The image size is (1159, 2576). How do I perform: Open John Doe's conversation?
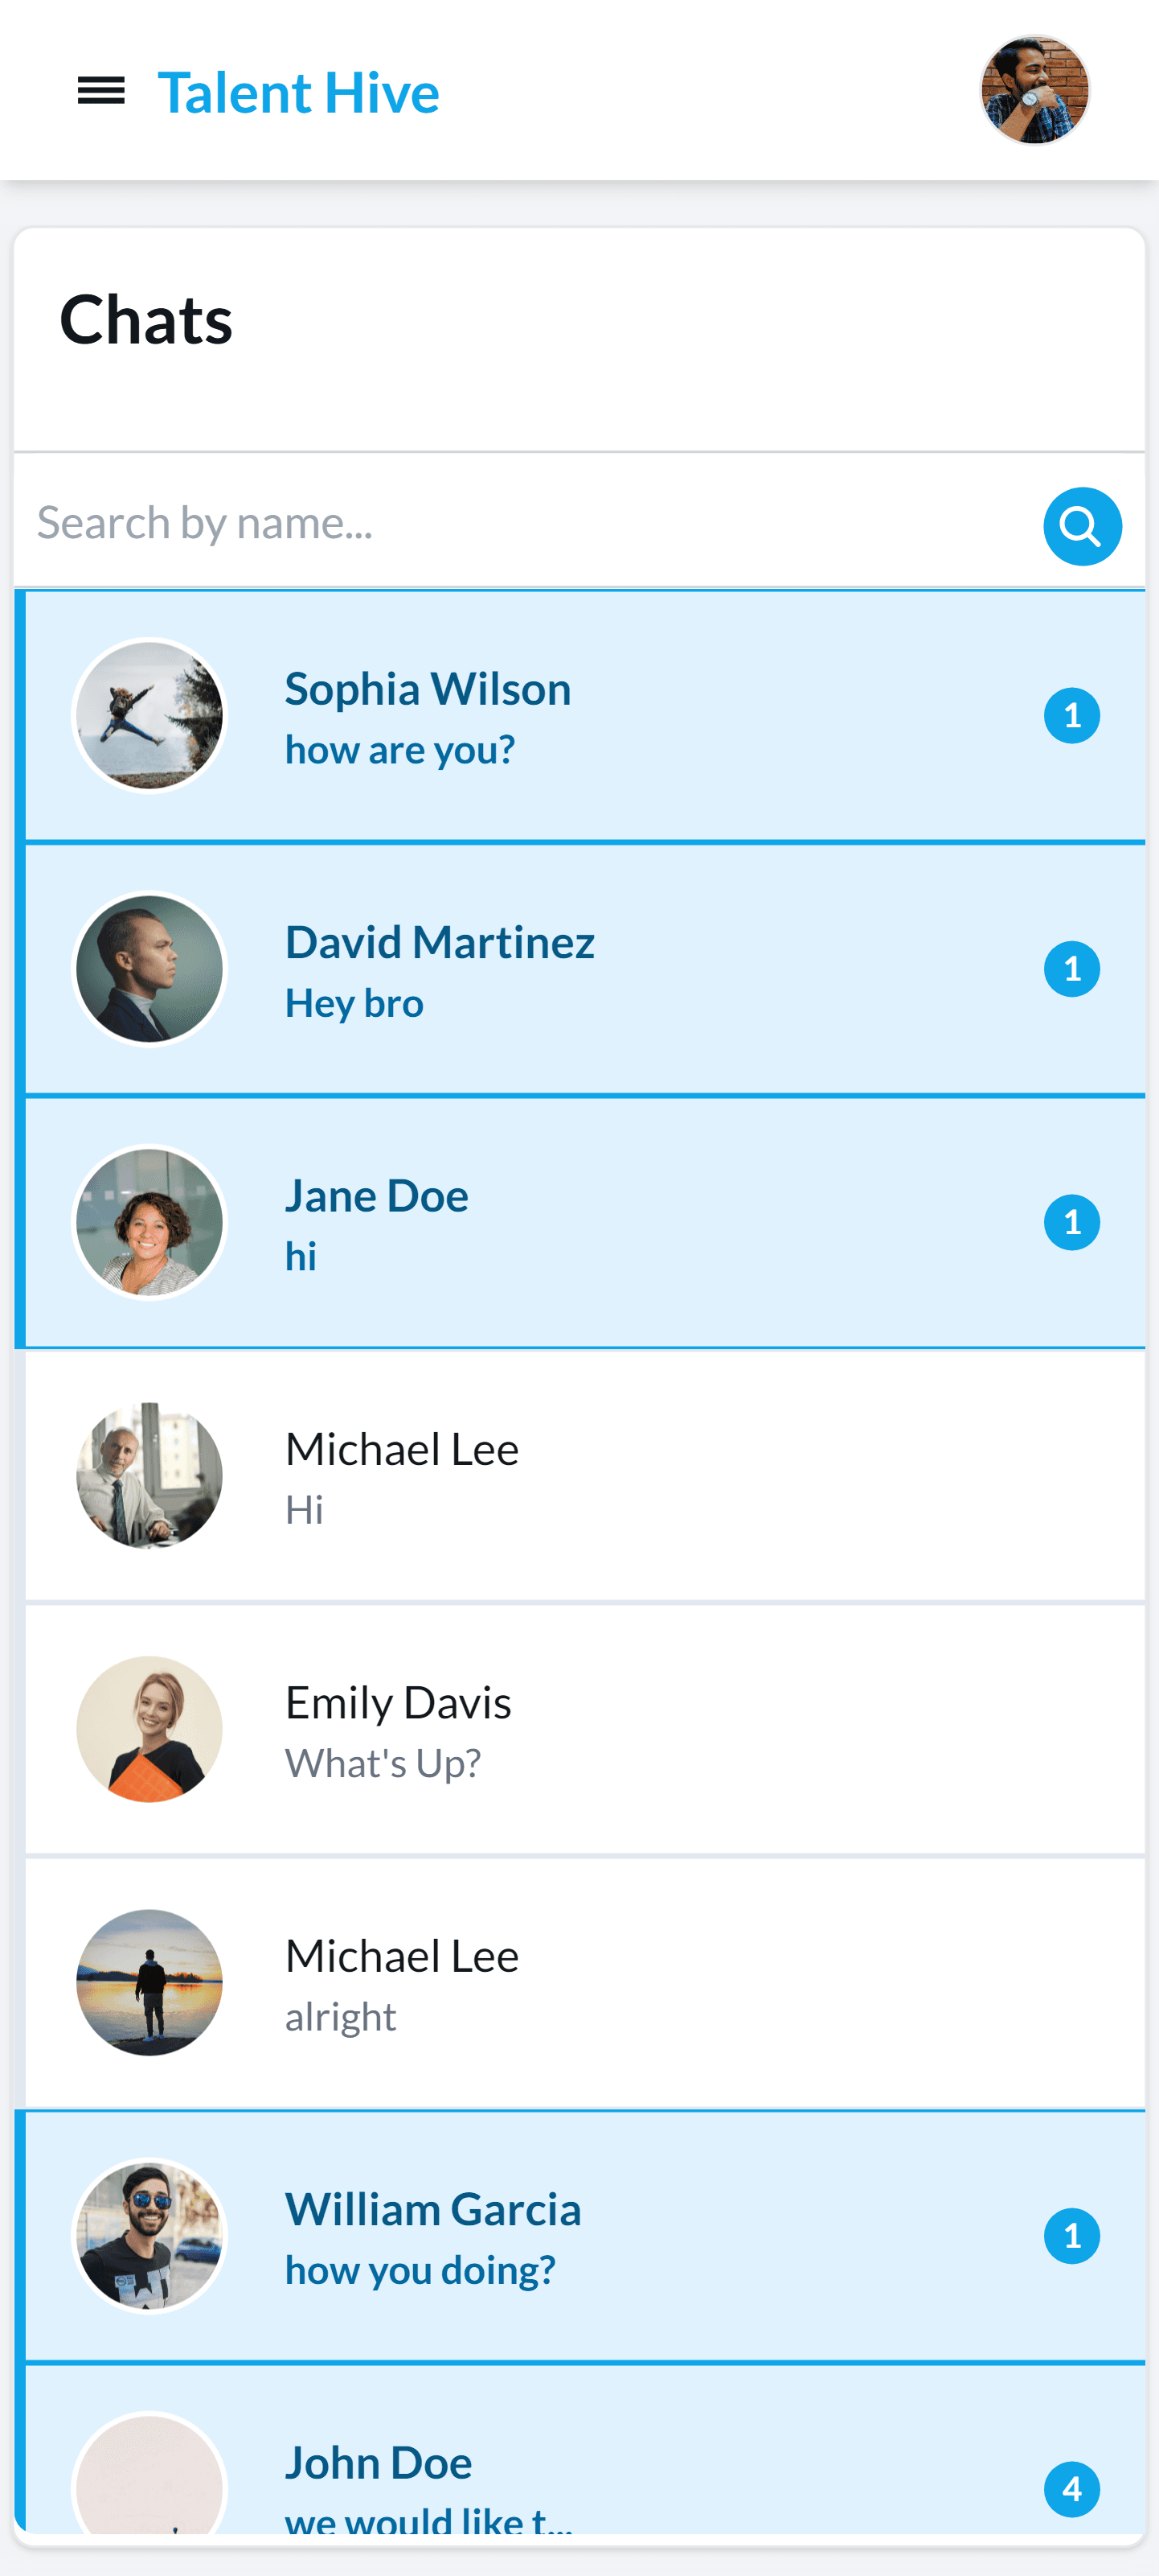point(580,2450)
